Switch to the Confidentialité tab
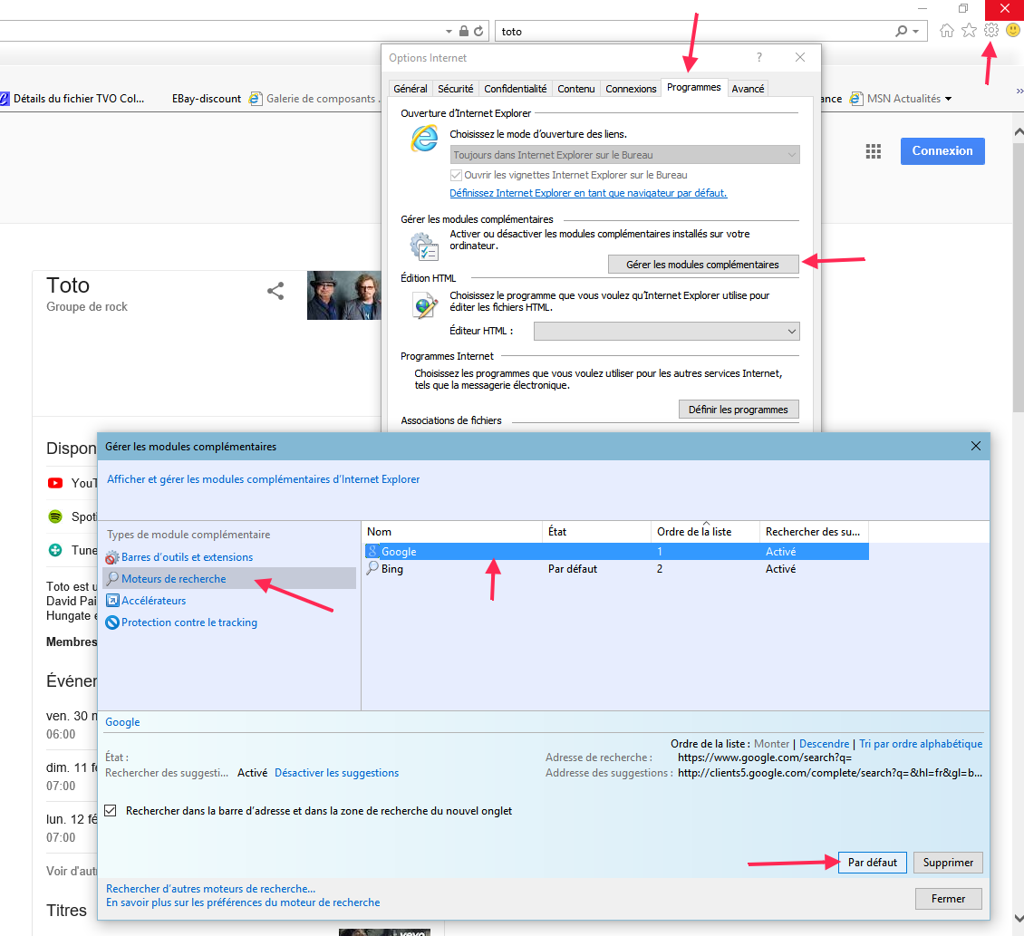The image size is (1024, 936). pos(516,89)
